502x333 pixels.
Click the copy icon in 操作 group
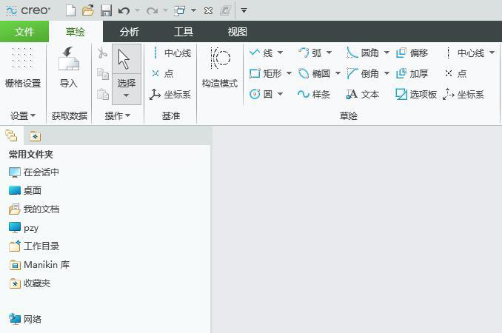[103, 74]
